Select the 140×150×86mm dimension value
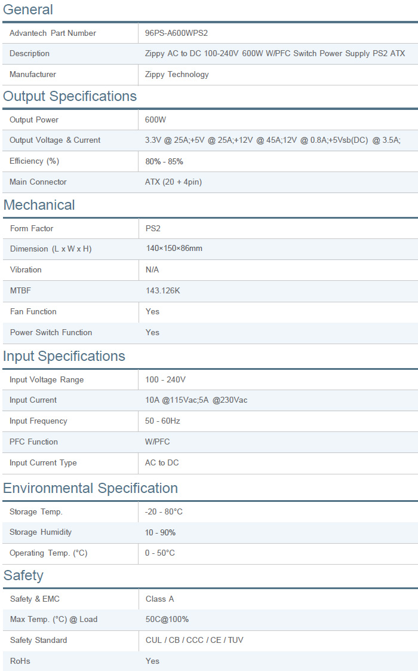 (174, 249)
